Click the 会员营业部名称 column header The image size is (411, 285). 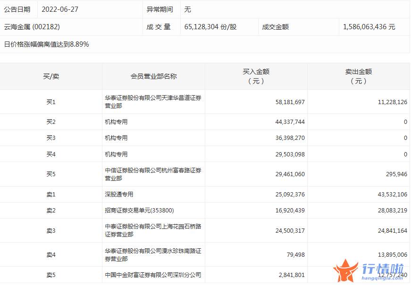point(154,76)
